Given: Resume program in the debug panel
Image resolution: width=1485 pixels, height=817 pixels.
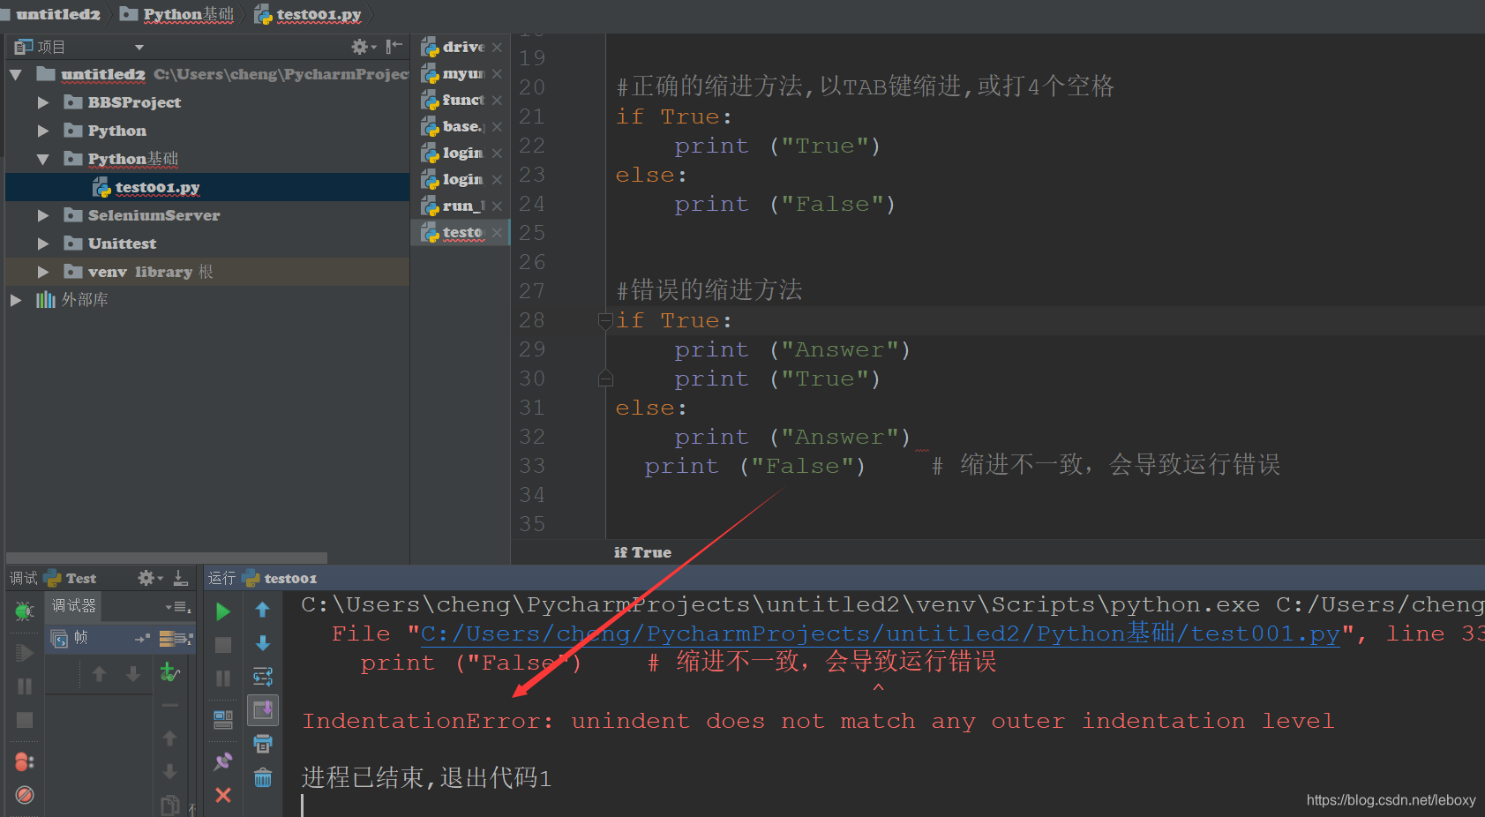Looking at the screenshot, I should 25,653.
